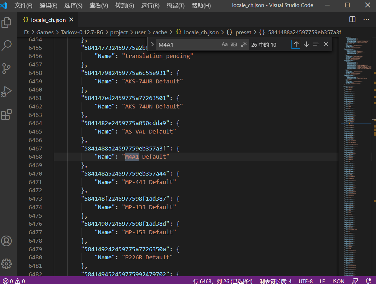Click the minimap code overview
376x284 pixels.
click(x=356, y=156)
